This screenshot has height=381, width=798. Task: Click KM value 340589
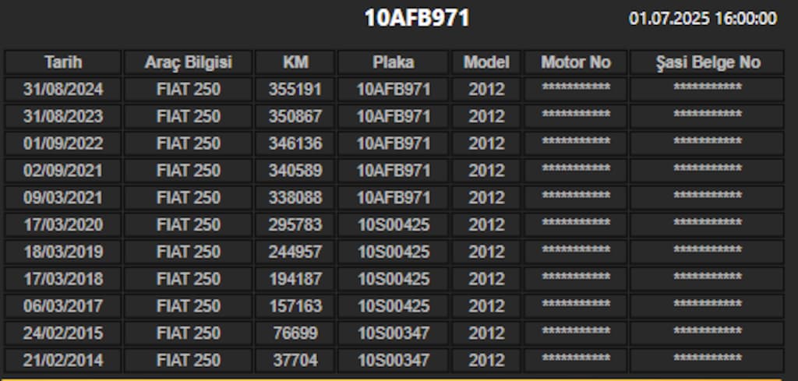pos(295,171)
